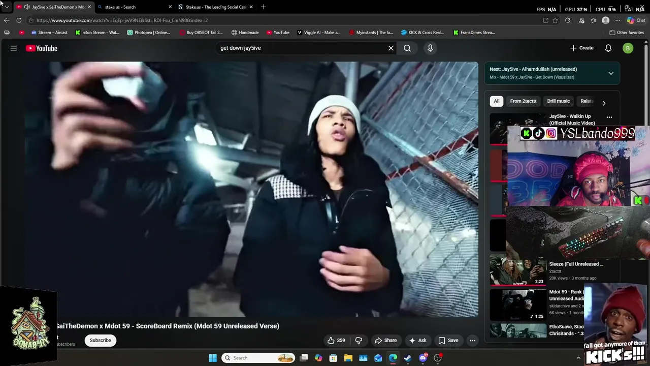The width and height of the screenshot is (650, 366).
Task: Close the stake us - Search tab
Action: click(170, 7)
